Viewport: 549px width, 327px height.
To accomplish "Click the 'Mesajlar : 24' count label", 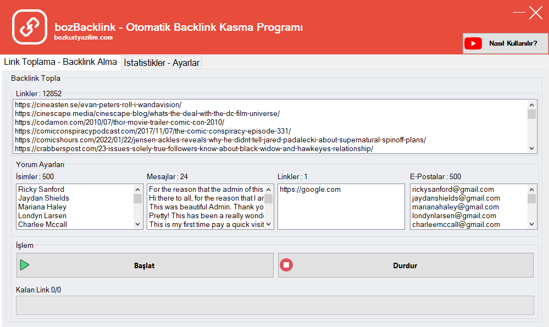I will tap(167, 176).
